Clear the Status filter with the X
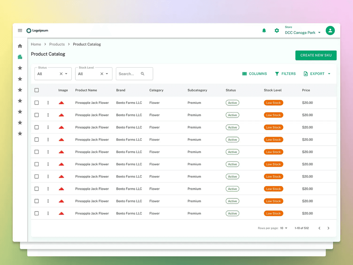This screenshot has height=265, width=353. pyautogui.click(x=61, y=74)
